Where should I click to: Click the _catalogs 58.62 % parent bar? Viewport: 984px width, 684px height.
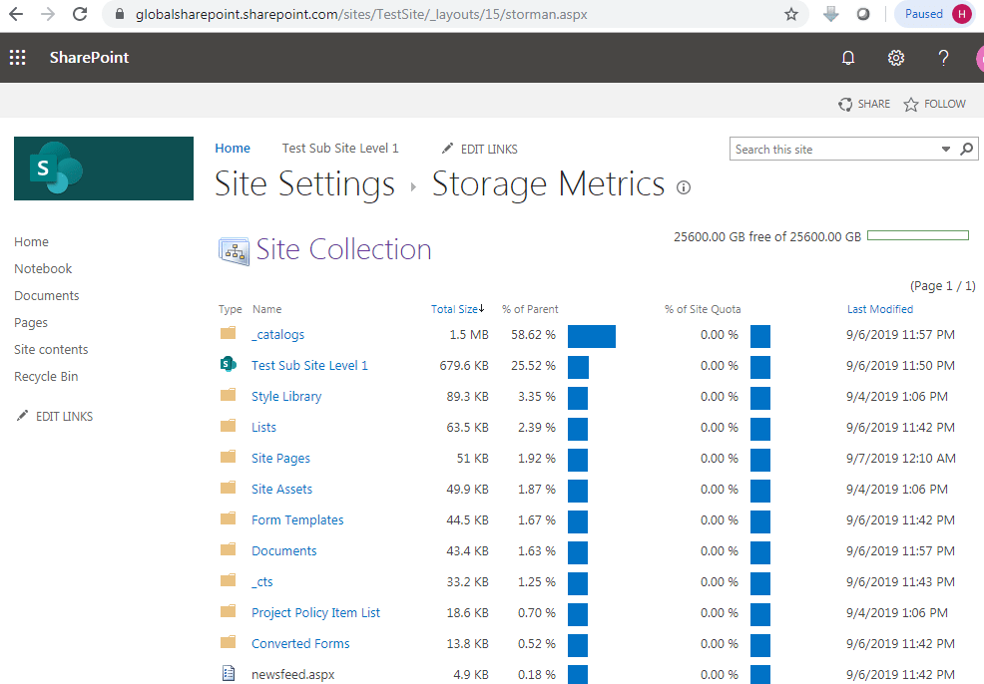point(592,336)
